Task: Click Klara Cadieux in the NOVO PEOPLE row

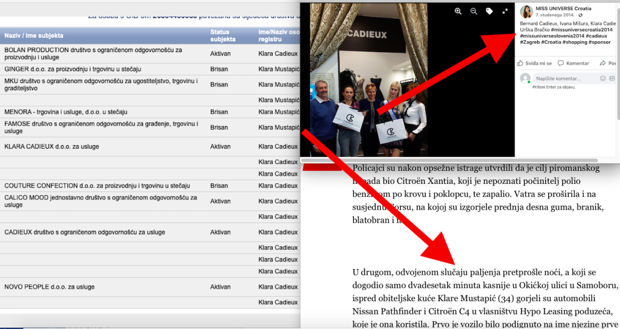Action: click(278, 287)
